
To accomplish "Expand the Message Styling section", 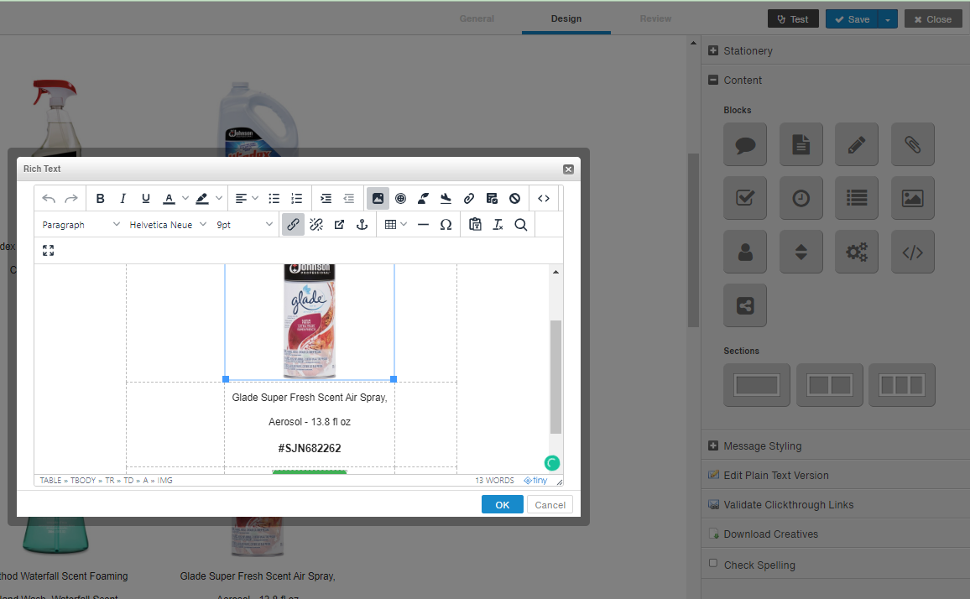I will coord(713,445).
